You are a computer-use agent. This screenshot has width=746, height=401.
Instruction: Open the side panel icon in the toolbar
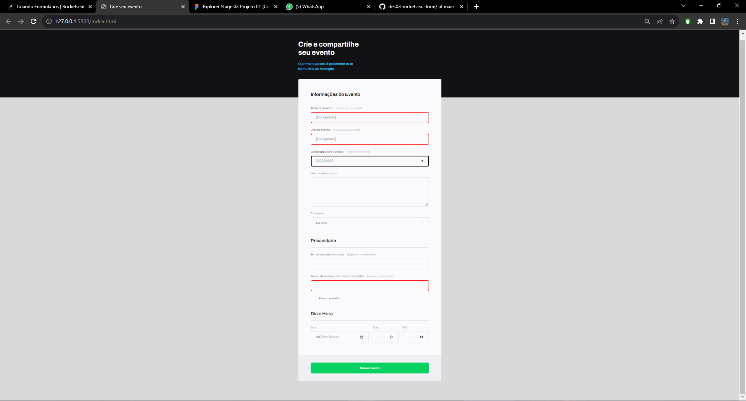pos(713,21)
